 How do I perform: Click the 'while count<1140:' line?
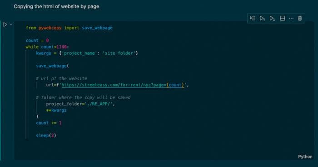[47, 47]
